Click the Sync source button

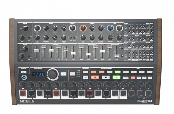click(72, 74)
